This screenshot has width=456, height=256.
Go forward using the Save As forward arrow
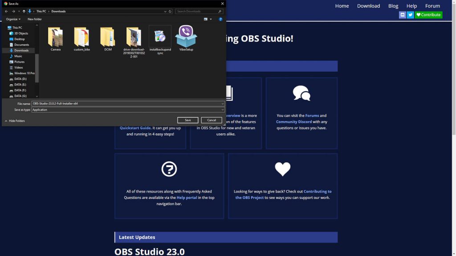(13, 11)
